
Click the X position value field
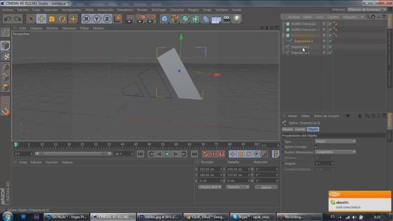[210, 169]
